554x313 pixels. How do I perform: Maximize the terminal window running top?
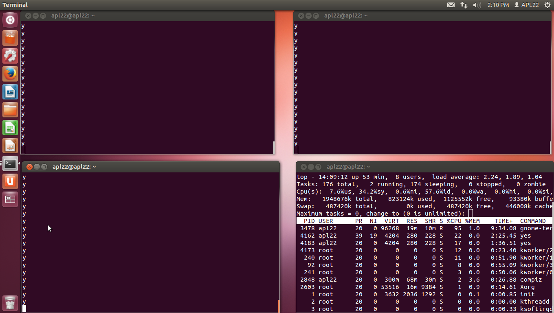[x=318, y=167]
